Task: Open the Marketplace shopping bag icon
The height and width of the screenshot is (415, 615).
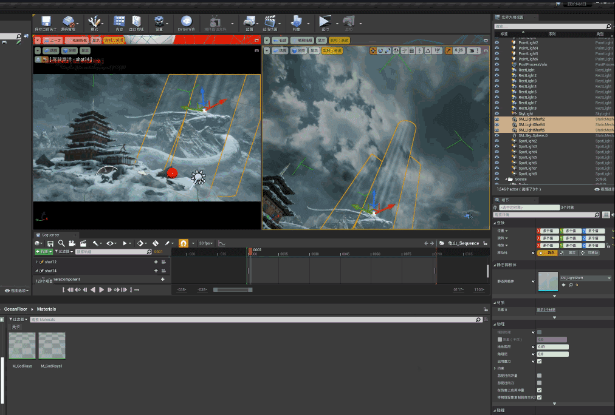Action: point(137,21)
